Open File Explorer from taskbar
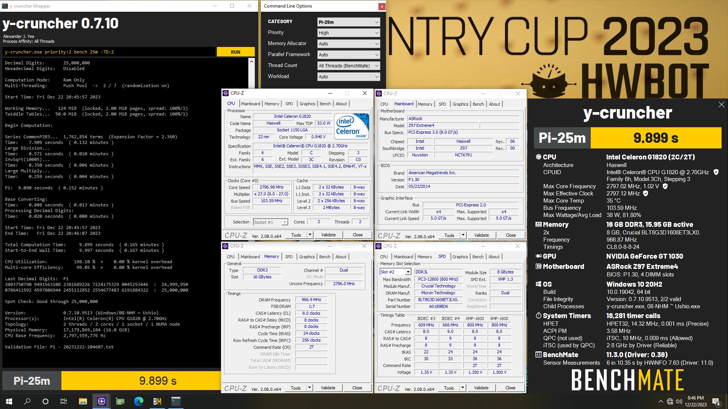Screen dimensions: 728x409 [x=83, y=401]
